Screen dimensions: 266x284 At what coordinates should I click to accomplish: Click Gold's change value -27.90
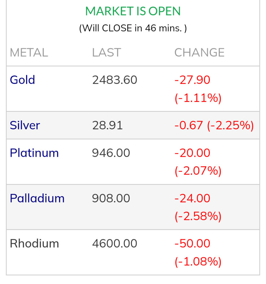pyautogui.click(x=192, y=80)
